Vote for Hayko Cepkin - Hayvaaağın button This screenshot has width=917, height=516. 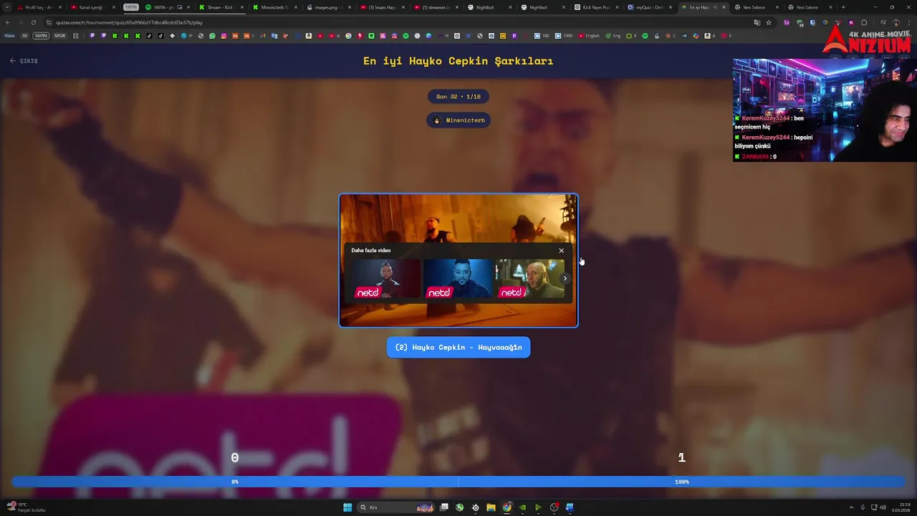(458, 348)
